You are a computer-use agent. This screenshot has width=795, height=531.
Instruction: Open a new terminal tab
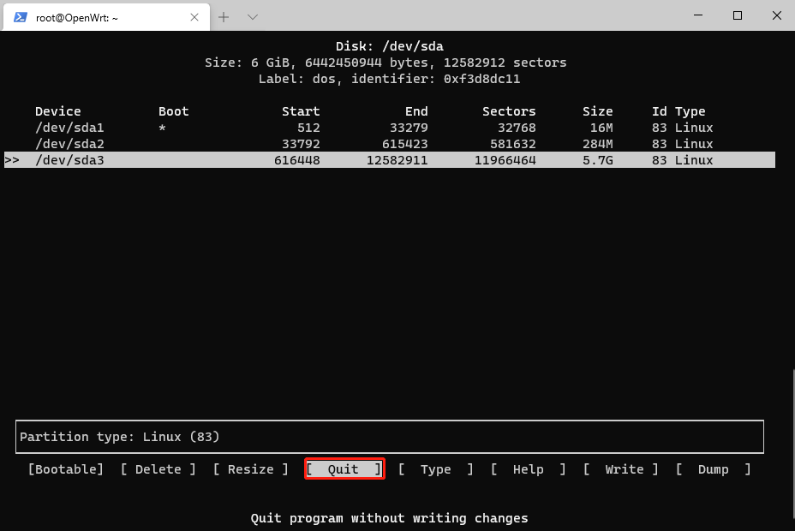(224, 17)
